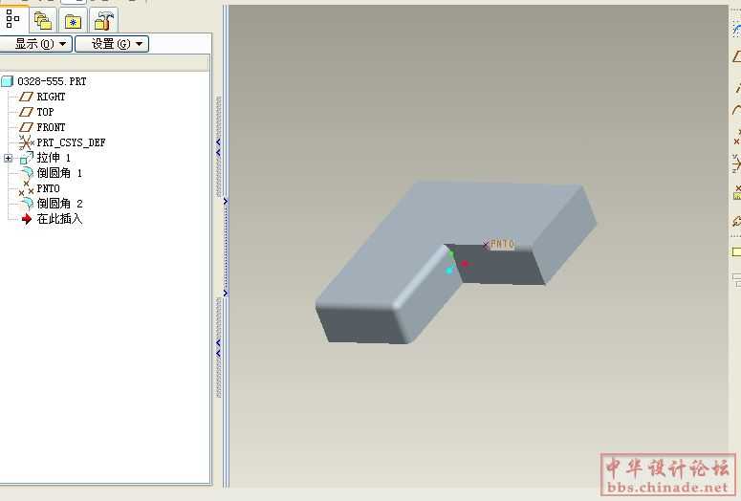Select the Datum Axis tool
This screenshot has width=741, height=501.
[x=737, y=86]
